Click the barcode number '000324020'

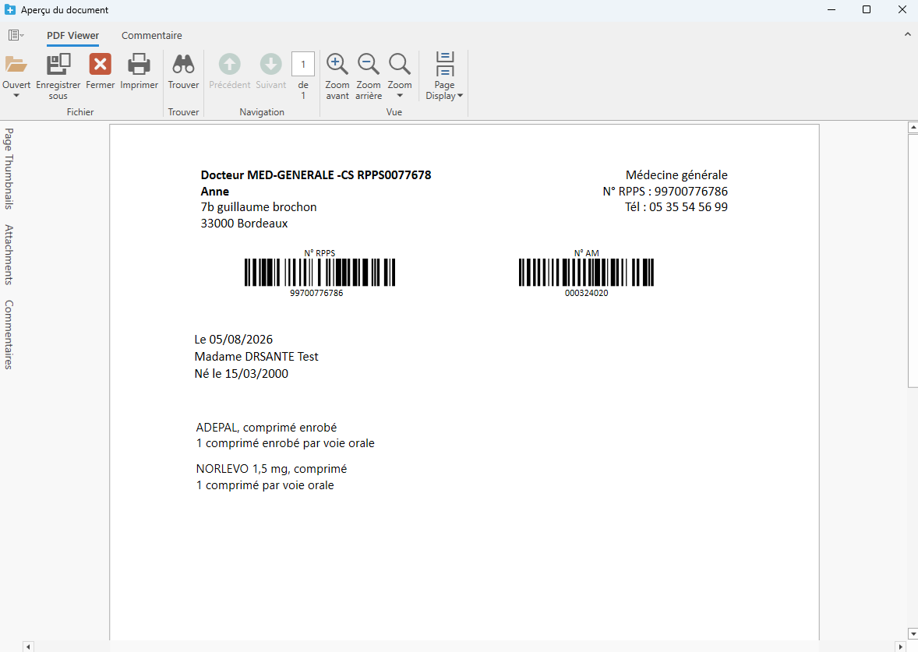coord(587,293)
